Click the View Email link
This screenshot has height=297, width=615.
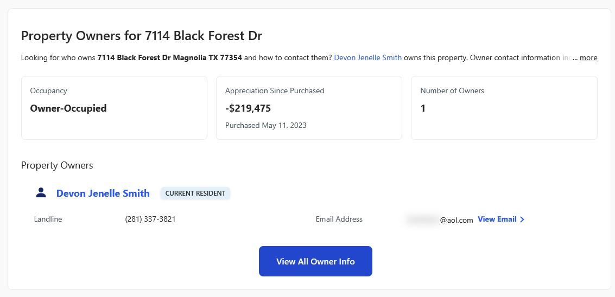click(497, 219)
